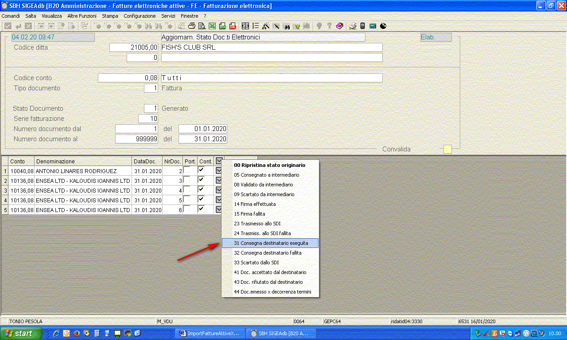Image resolution: width=567 pixels, height=340 pixels.
Task: Click the yellow Convalida box
Action: point(447,149)
